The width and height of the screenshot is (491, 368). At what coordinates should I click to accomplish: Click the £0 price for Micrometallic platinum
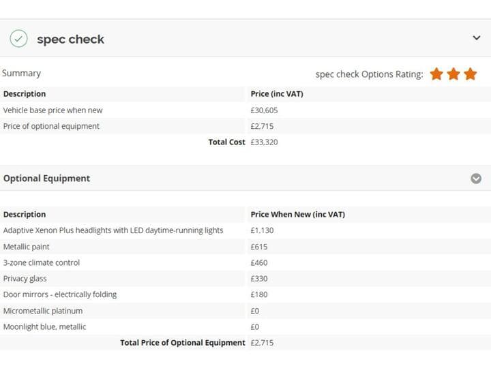tap(255, 311)
